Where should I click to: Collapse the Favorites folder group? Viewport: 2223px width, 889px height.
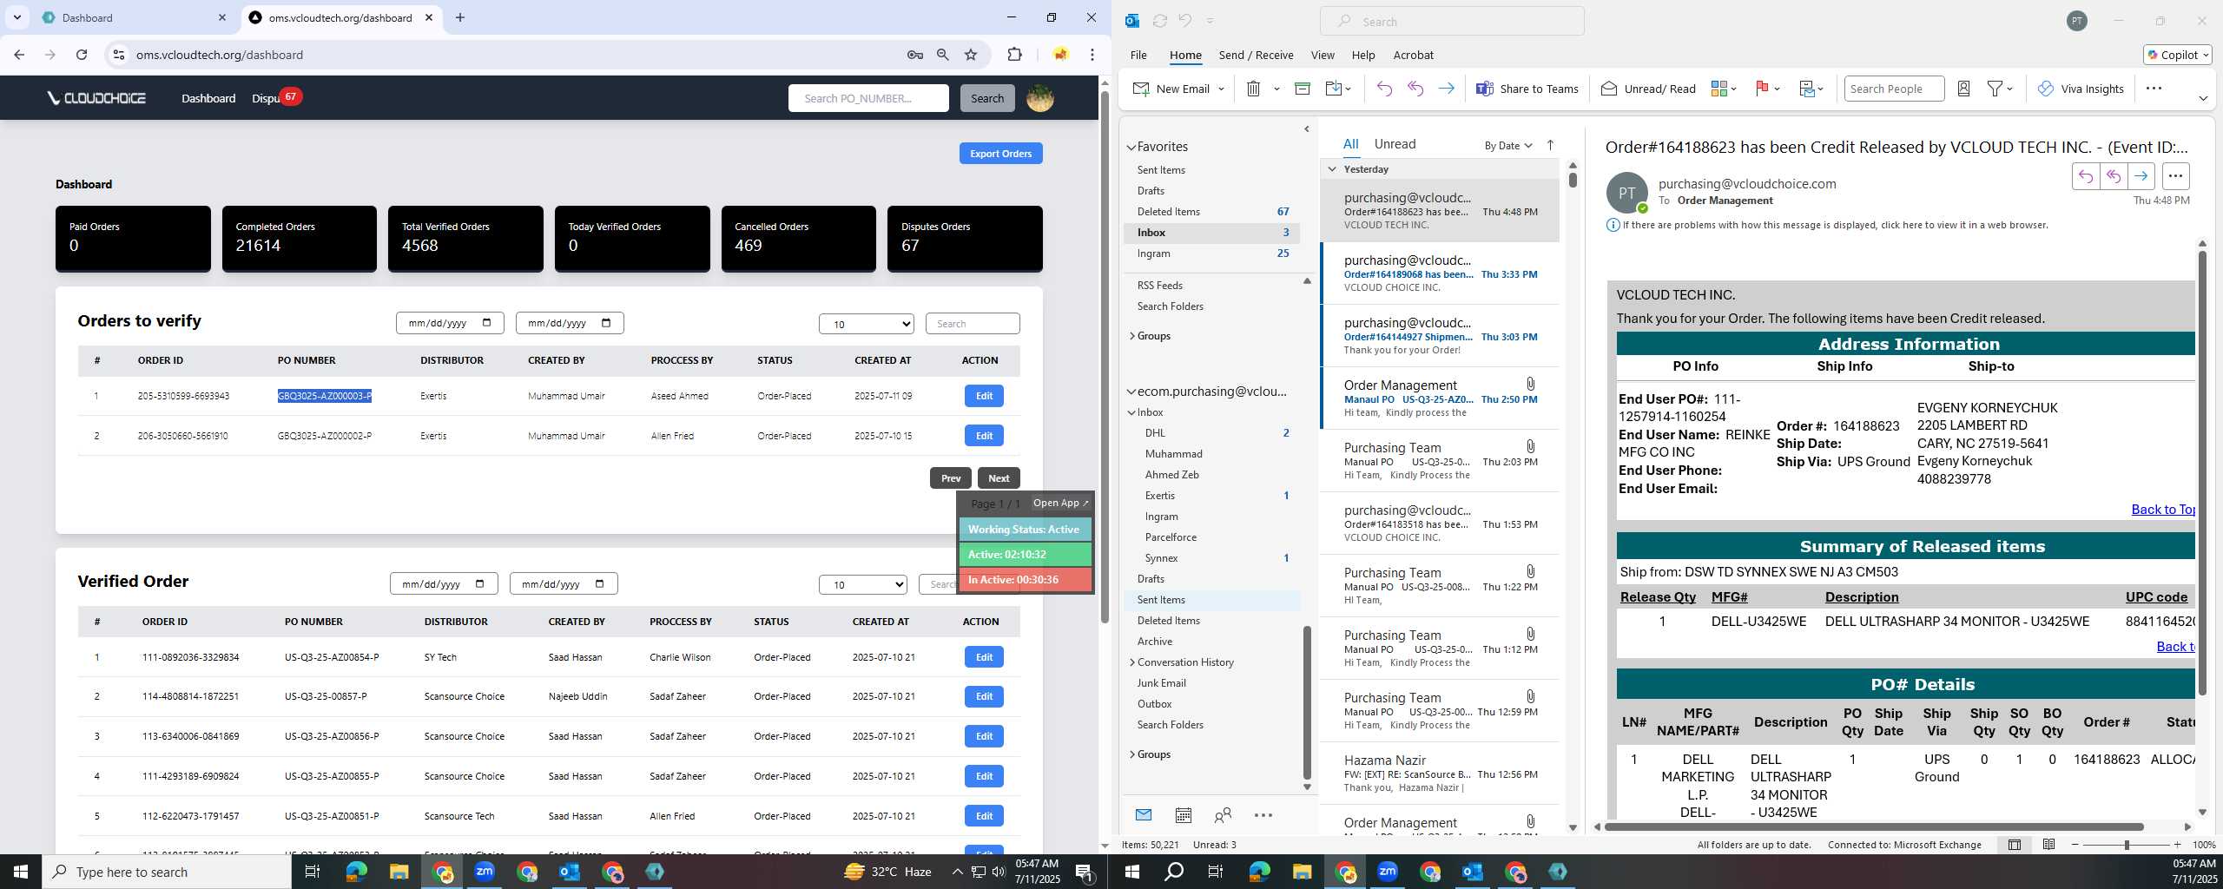(1131, 147)
